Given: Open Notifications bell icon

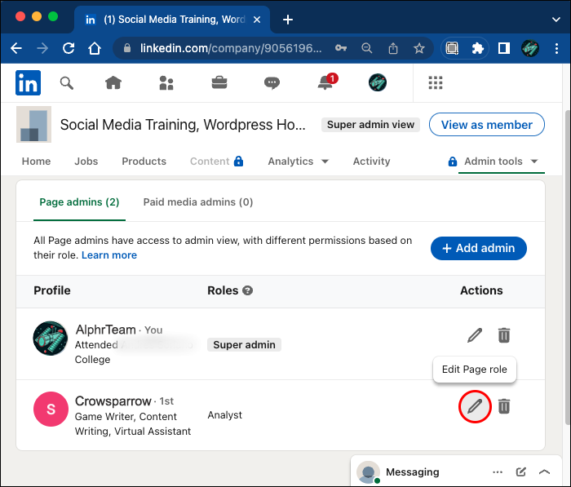Looking at the screenshot, I should click(x=325, y=82).
